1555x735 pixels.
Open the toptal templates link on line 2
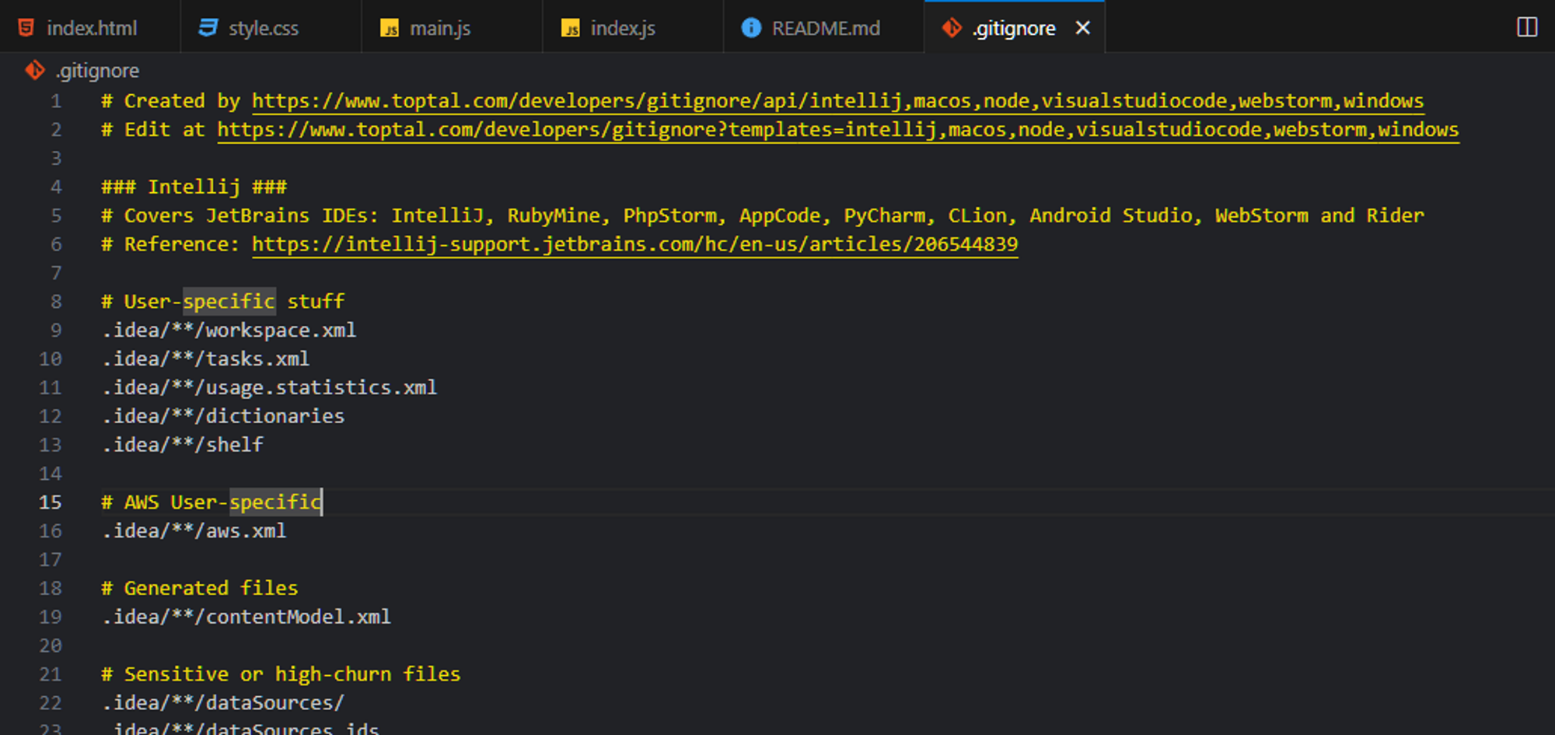pyautogui.click(x=837, y=130)
